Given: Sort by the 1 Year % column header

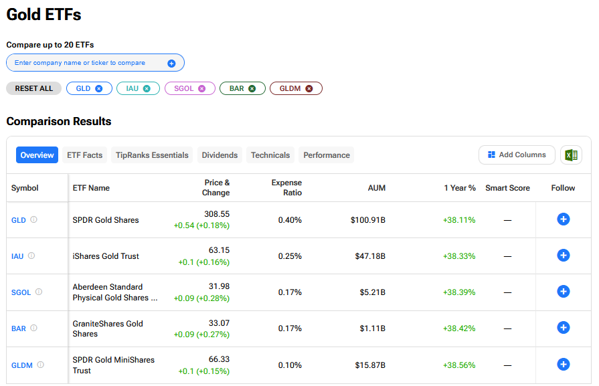Looking at the screenshot, I should 459,188.
